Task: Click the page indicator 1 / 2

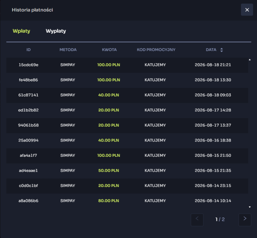Action: (x=220, y=220)
